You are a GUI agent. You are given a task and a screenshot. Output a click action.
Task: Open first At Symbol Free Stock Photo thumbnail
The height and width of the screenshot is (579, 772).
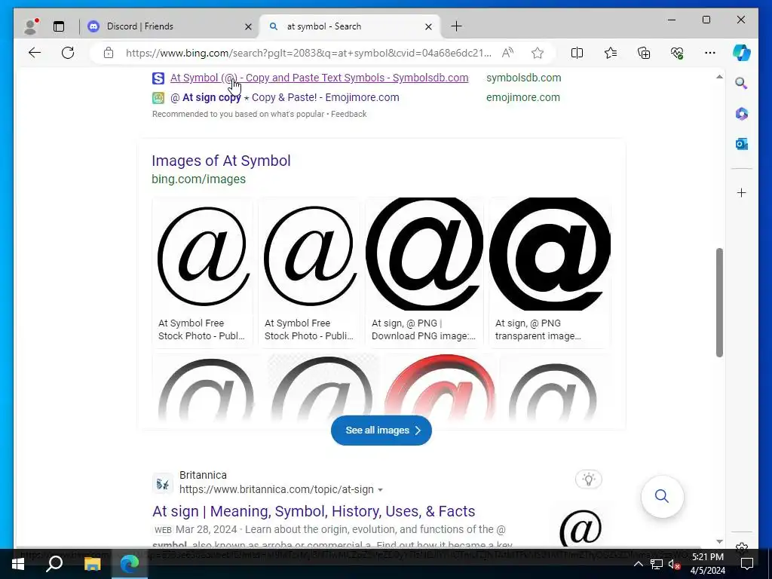[x=203, y=255]
